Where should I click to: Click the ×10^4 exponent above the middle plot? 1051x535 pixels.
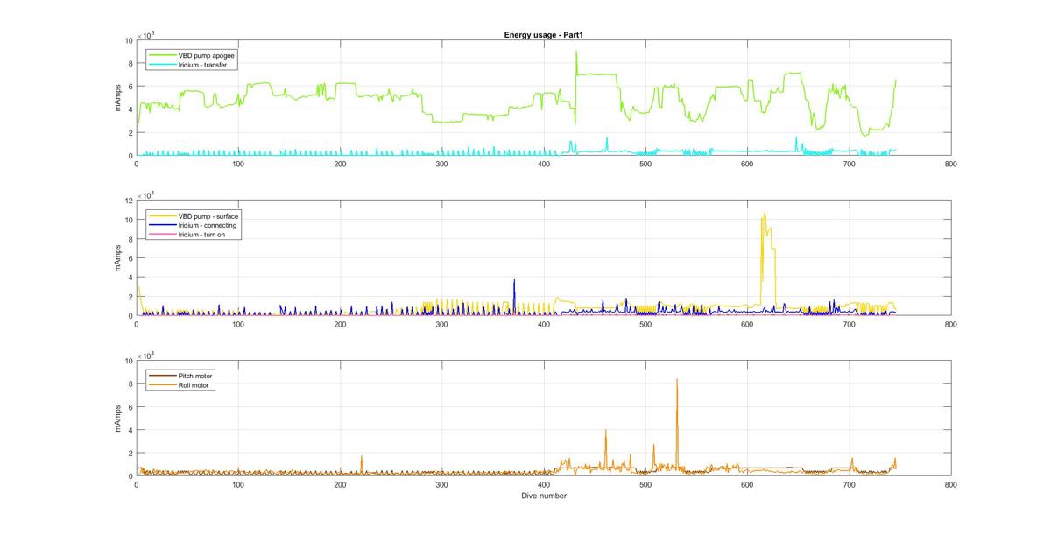[145, 194]
